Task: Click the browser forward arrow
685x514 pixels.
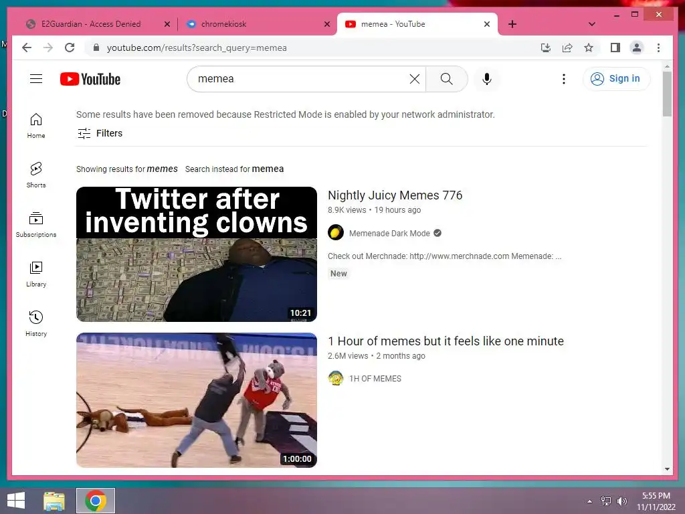Action: click(x=48, y=48)
